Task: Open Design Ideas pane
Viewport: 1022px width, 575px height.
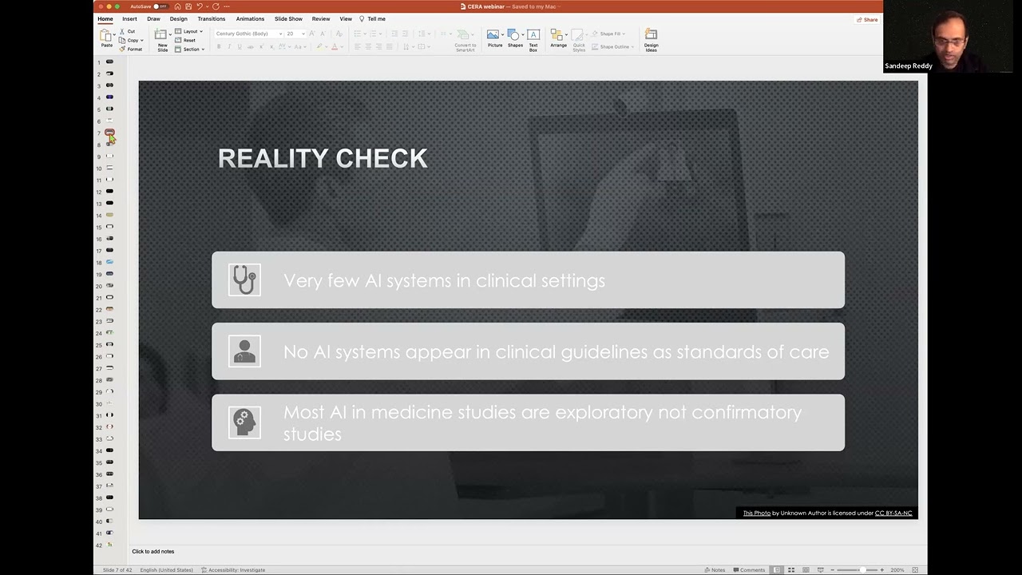Action: [x=652, y=40]
